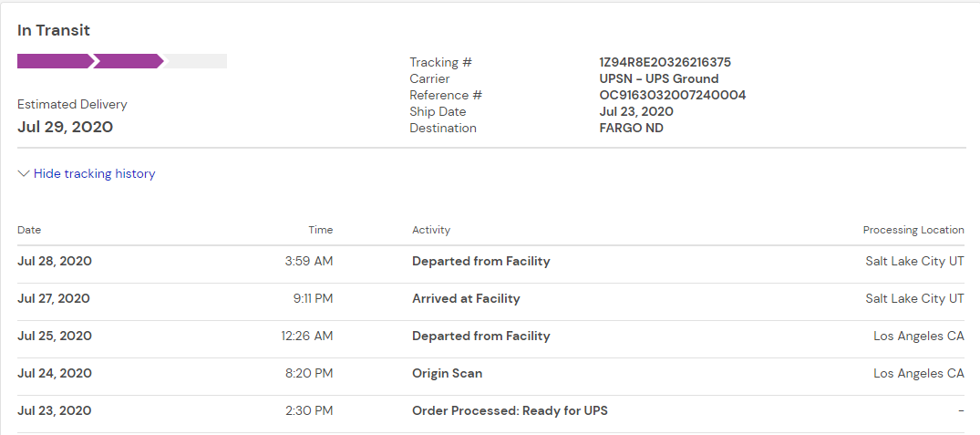Click the UPSN - UPS Ground carrier text

click(658, 78)
